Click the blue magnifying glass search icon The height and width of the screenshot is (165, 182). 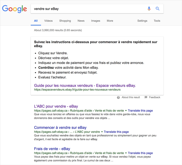pyautogui.click(x=157, y=9)
